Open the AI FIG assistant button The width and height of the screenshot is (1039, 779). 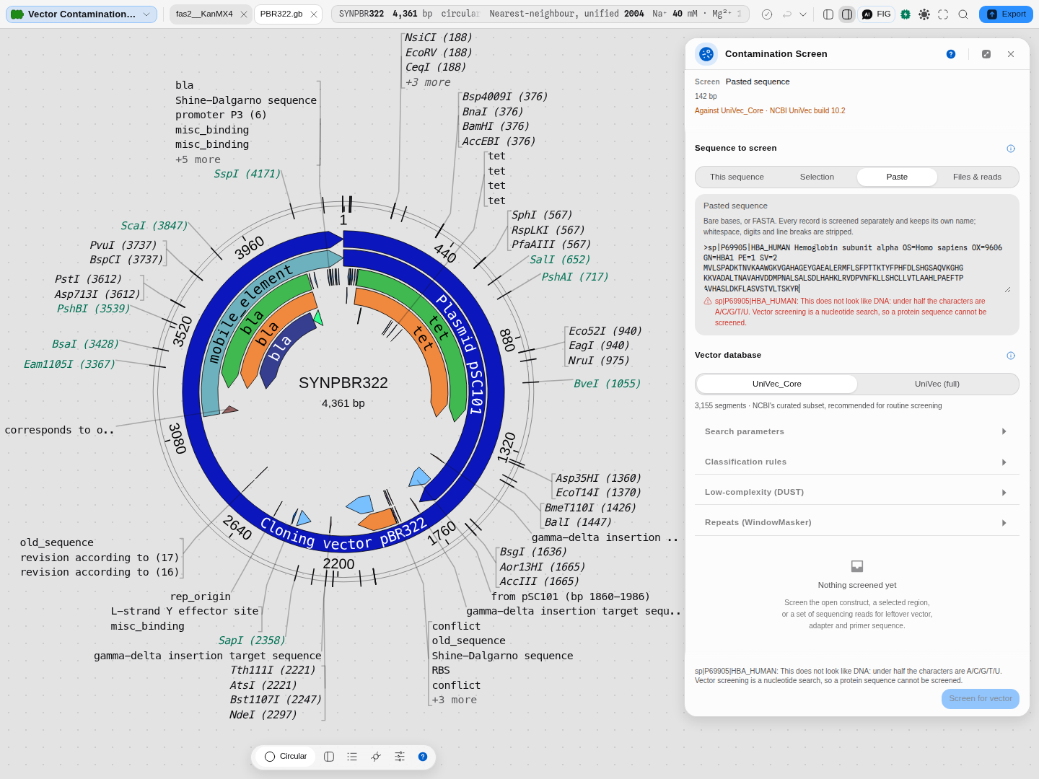pos(877,14)
